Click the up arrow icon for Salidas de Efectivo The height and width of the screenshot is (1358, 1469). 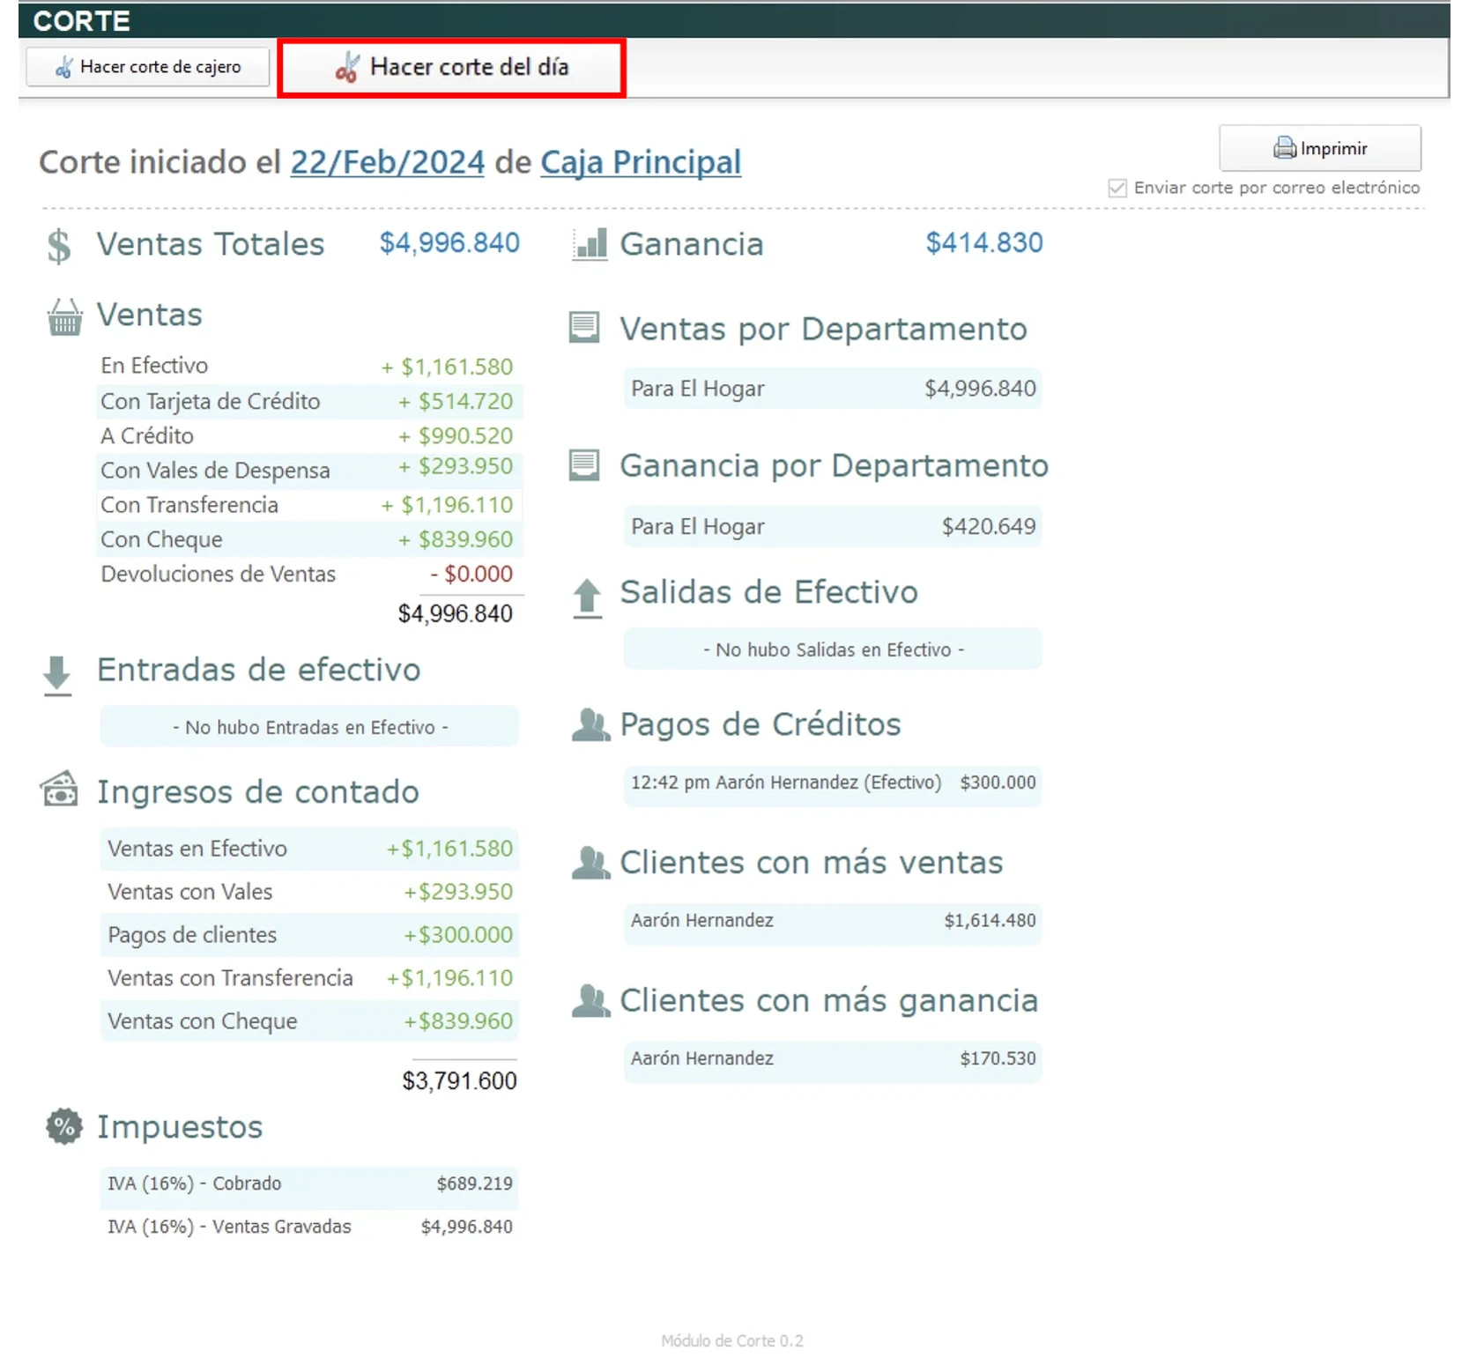point(587,597)
